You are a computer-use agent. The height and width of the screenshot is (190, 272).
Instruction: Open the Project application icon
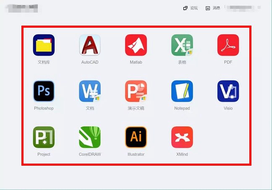pyautogui.click(x=44, y=137)
